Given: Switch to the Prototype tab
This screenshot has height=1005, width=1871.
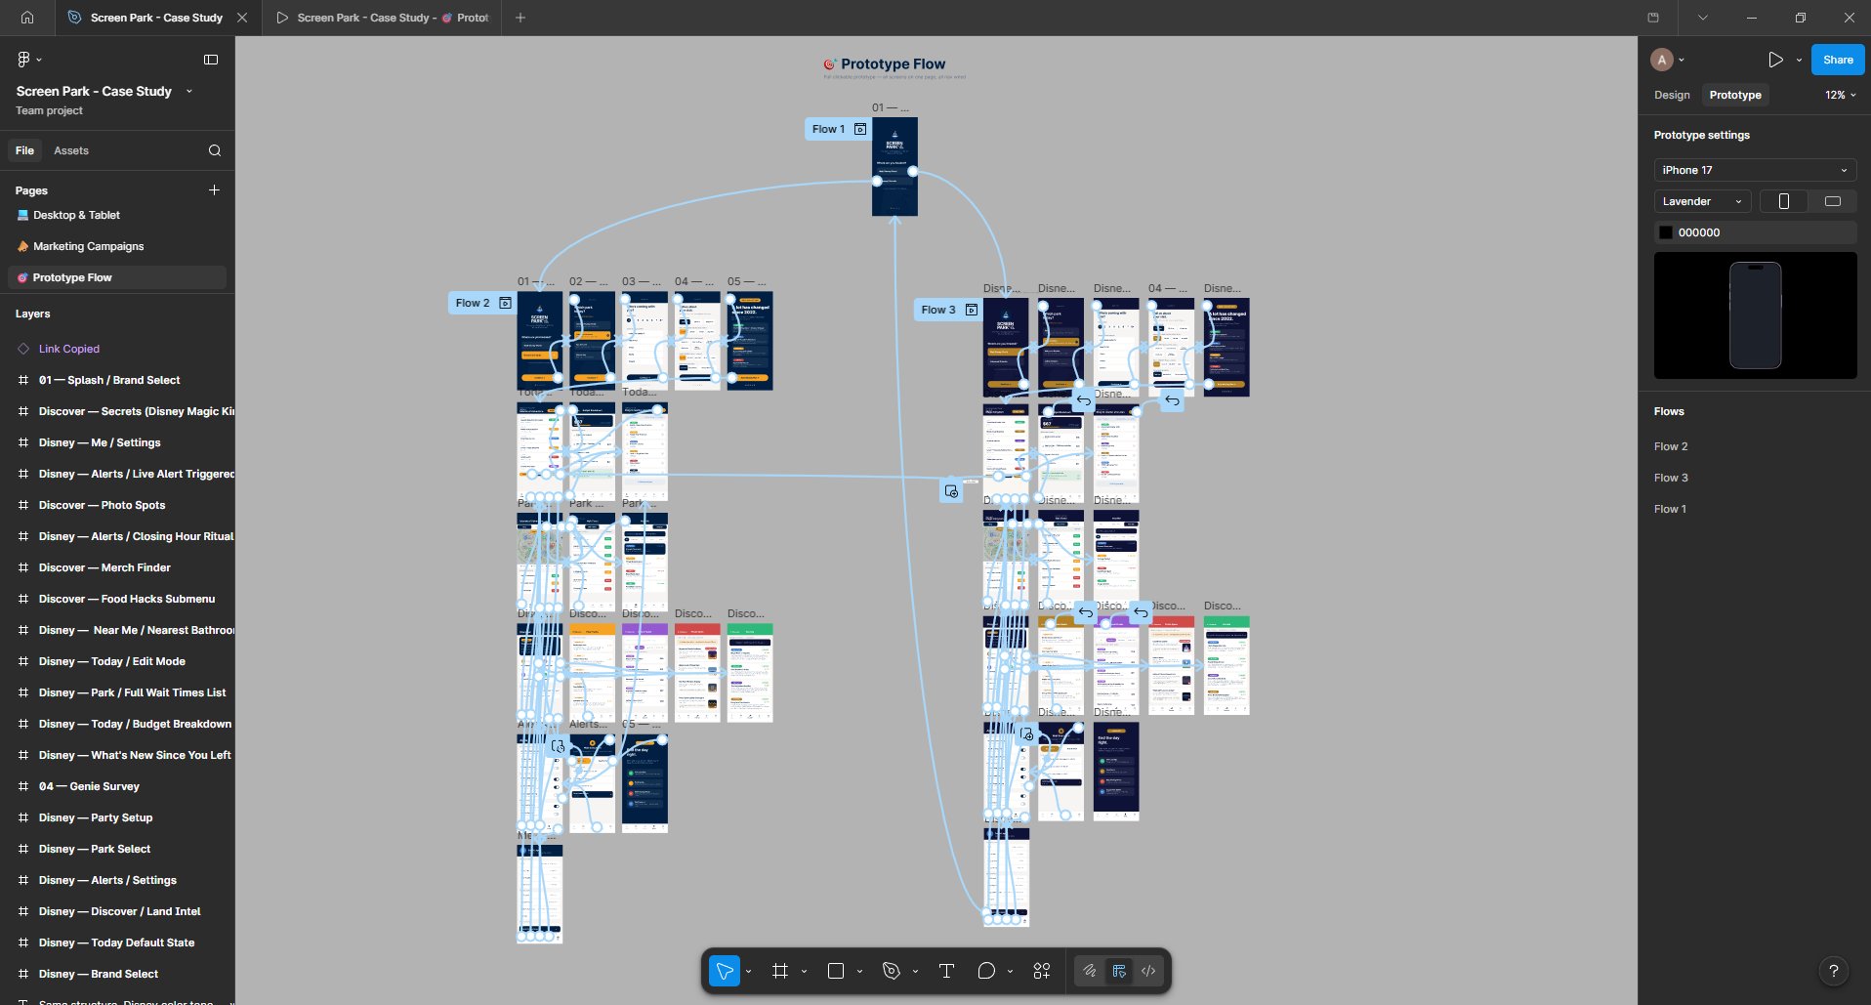Looking at the screenshot, I should pyautogui.click(x=1735, y=95).
